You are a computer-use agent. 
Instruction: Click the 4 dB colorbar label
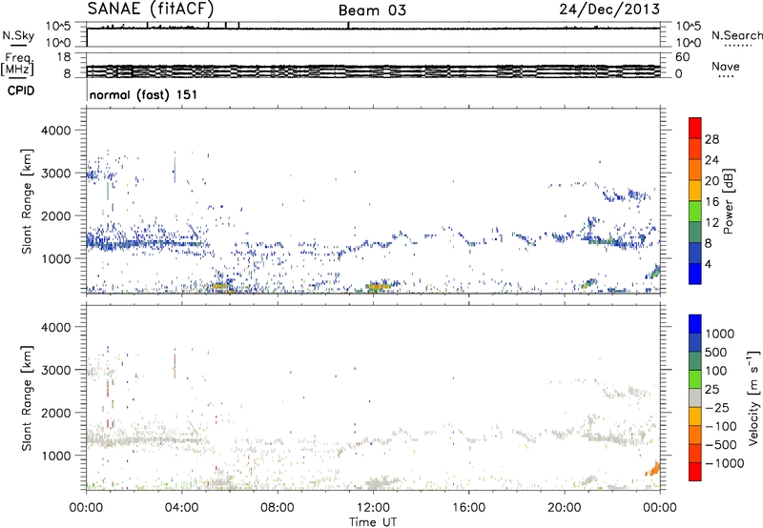coord(708,264)
